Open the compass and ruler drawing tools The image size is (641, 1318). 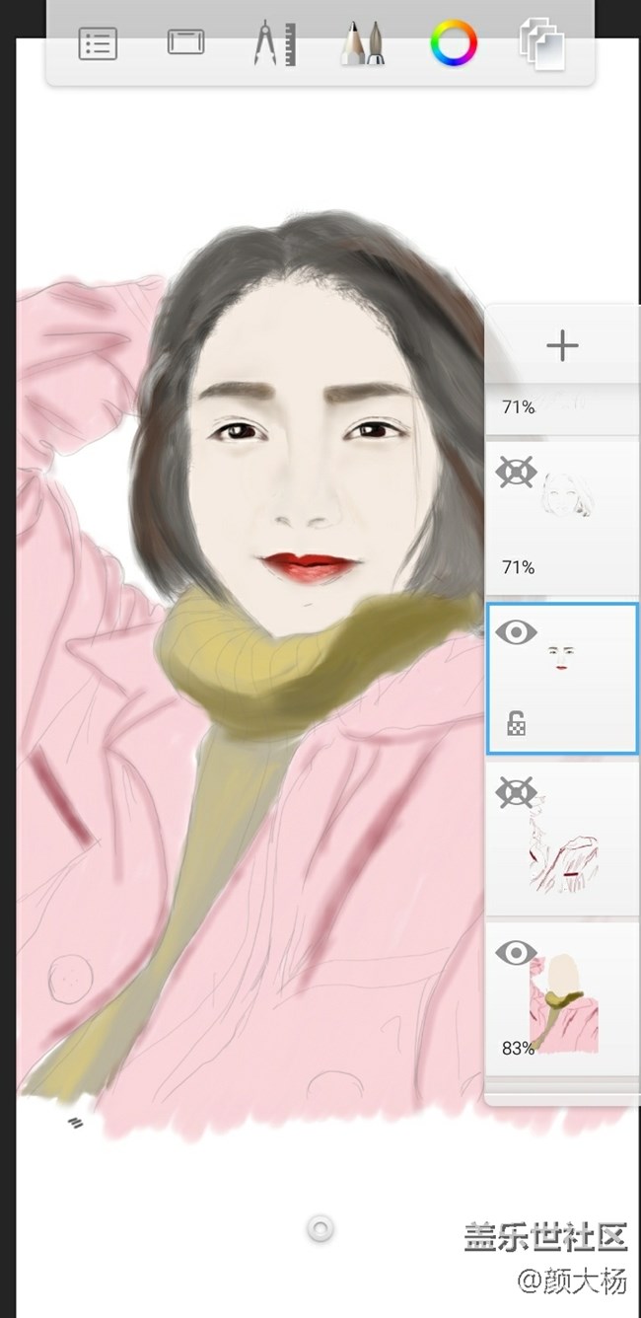click(274, 44)
